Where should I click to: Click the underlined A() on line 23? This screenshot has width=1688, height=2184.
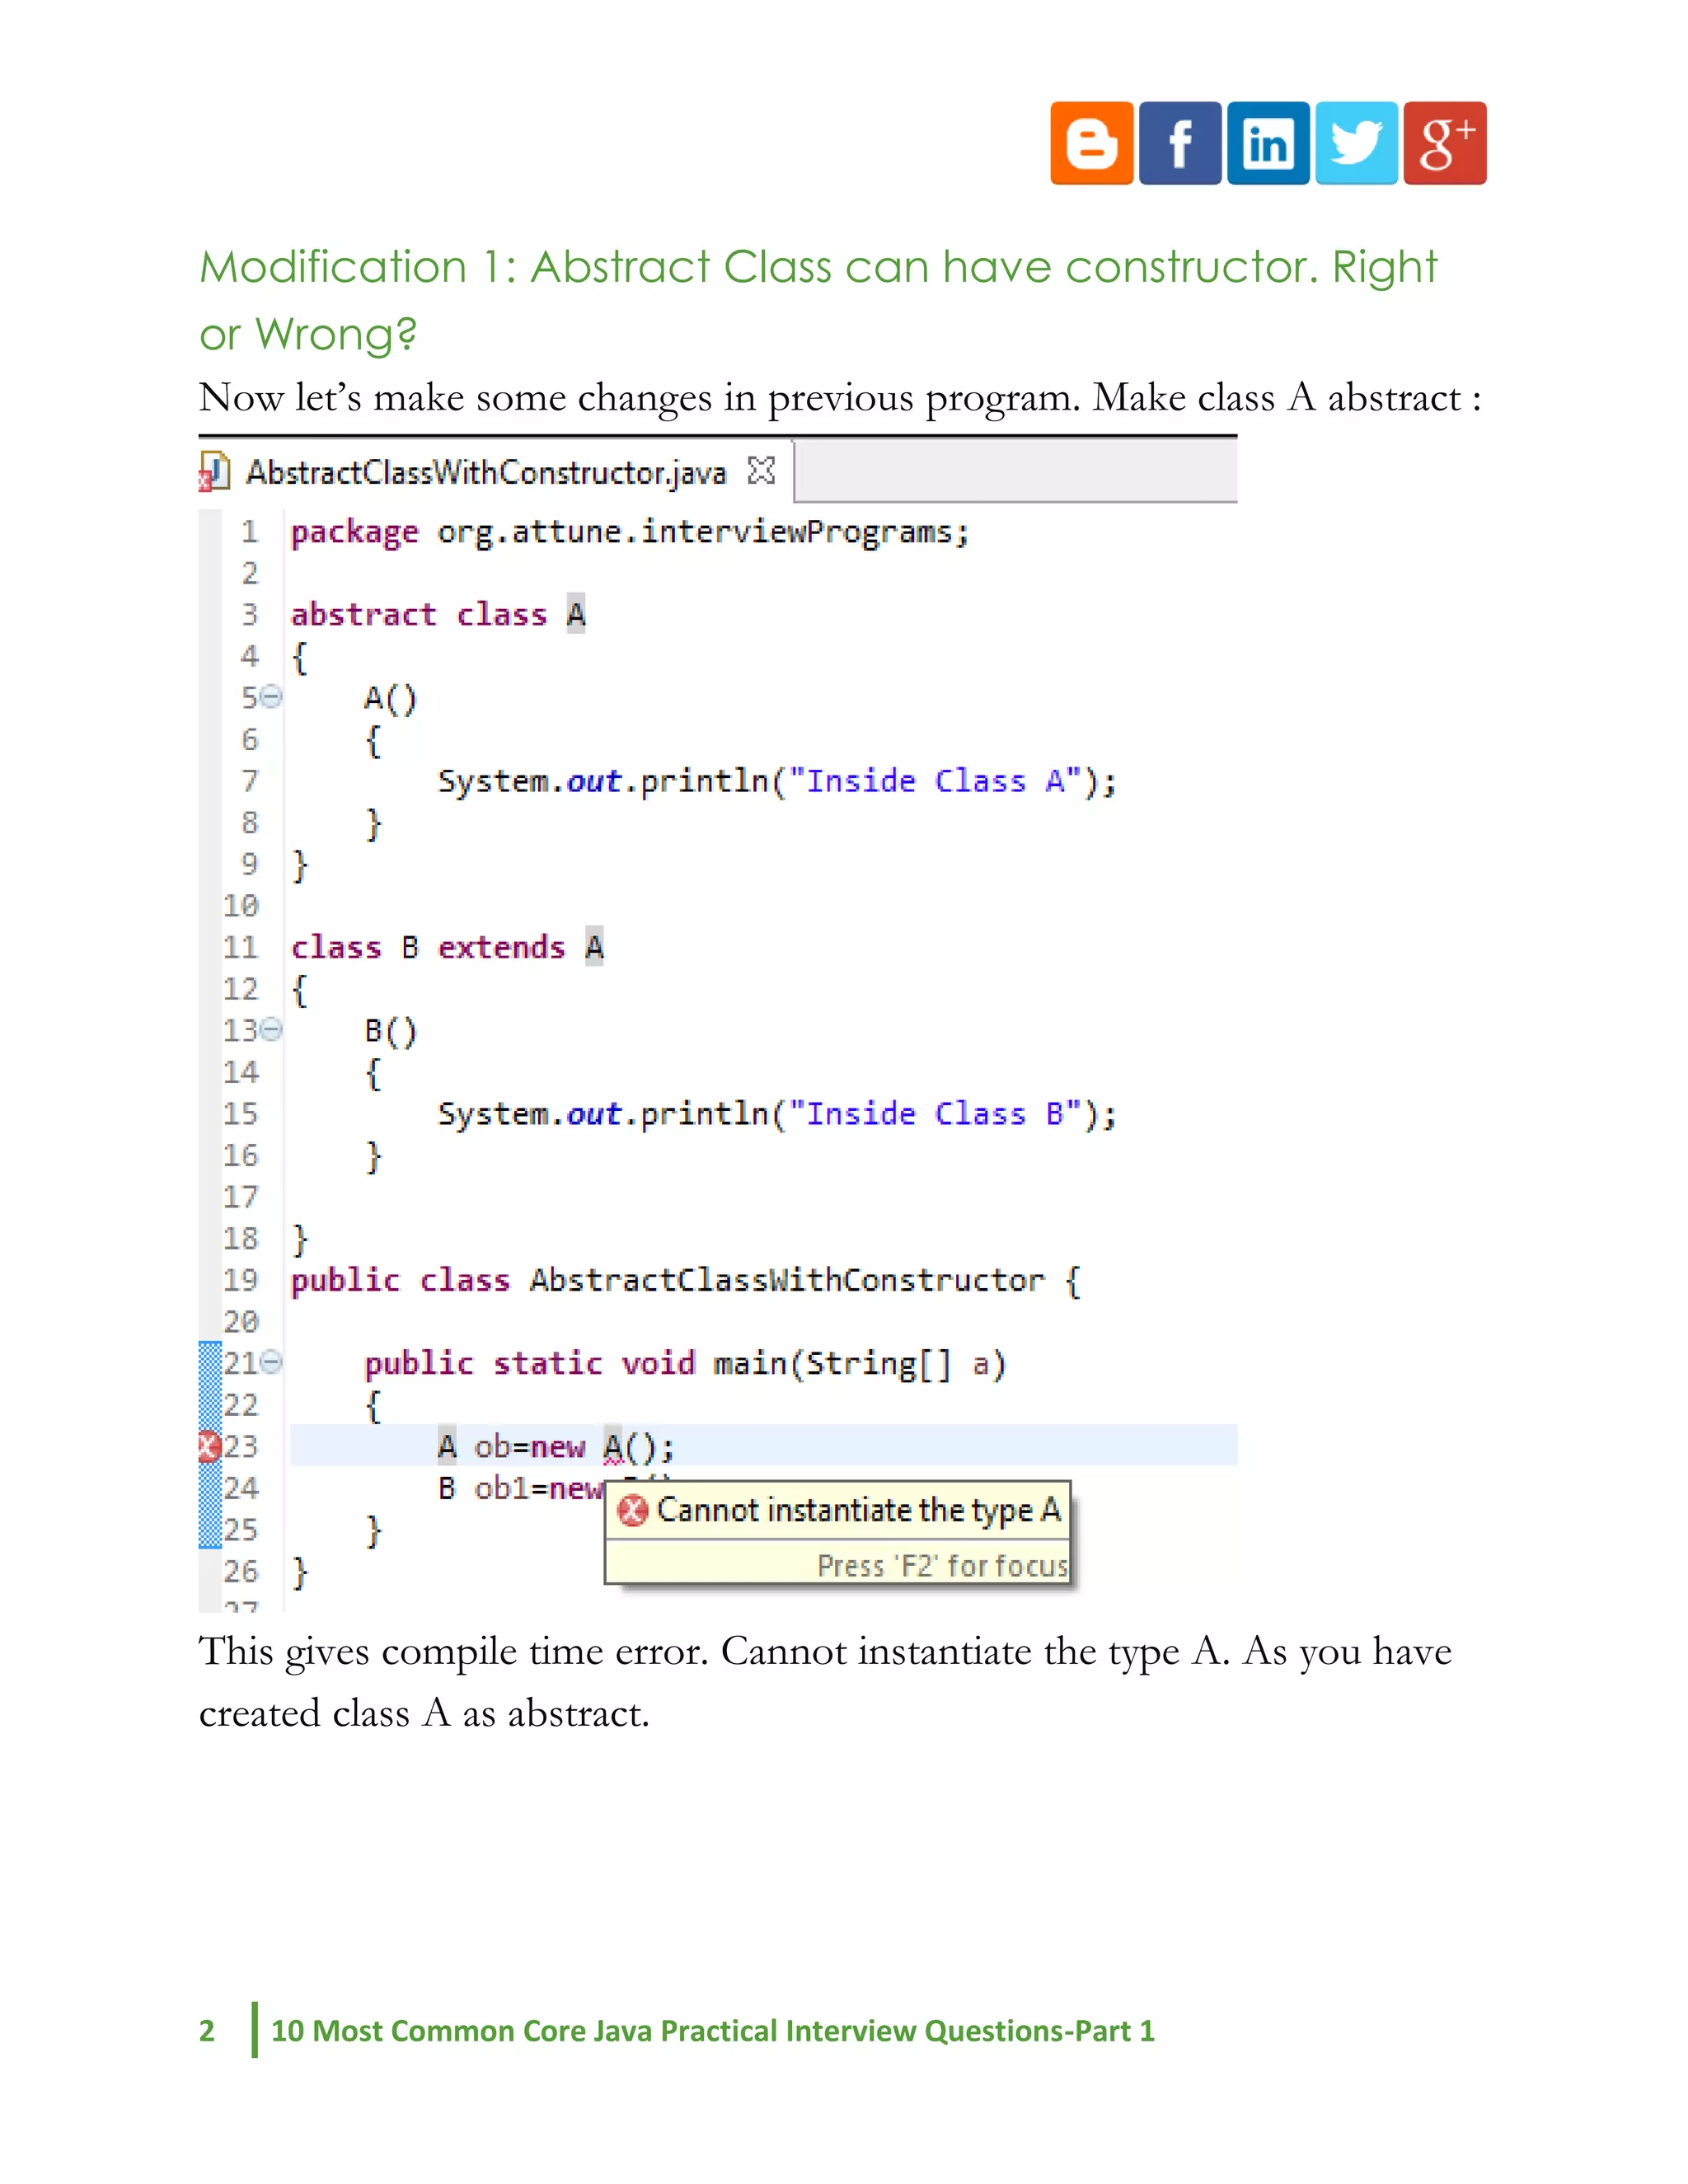[x=614, y=1447]
